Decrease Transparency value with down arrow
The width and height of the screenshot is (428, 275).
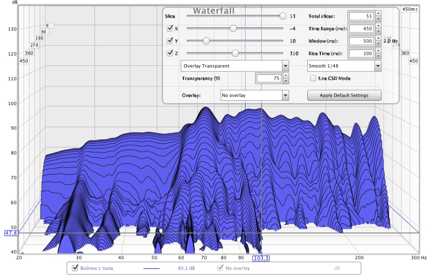click(x=286, y=81)
